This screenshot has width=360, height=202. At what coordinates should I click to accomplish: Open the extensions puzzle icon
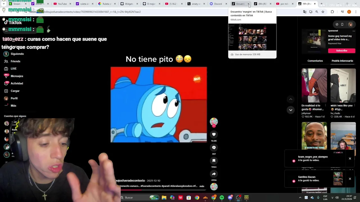[332, 12]
